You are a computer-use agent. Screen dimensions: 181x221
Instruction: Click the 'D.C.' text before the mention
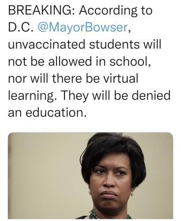click(x=21, y=27)
